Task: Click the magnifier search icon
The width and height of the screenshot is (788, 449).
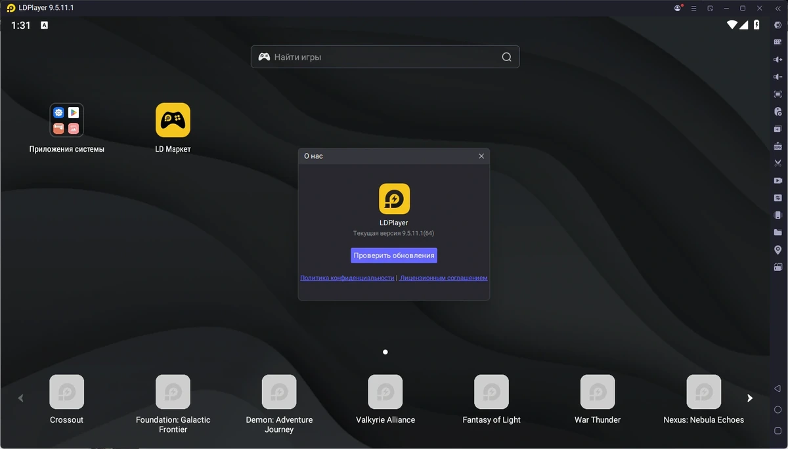Action: pyautogui.click(x=506, y=57)
